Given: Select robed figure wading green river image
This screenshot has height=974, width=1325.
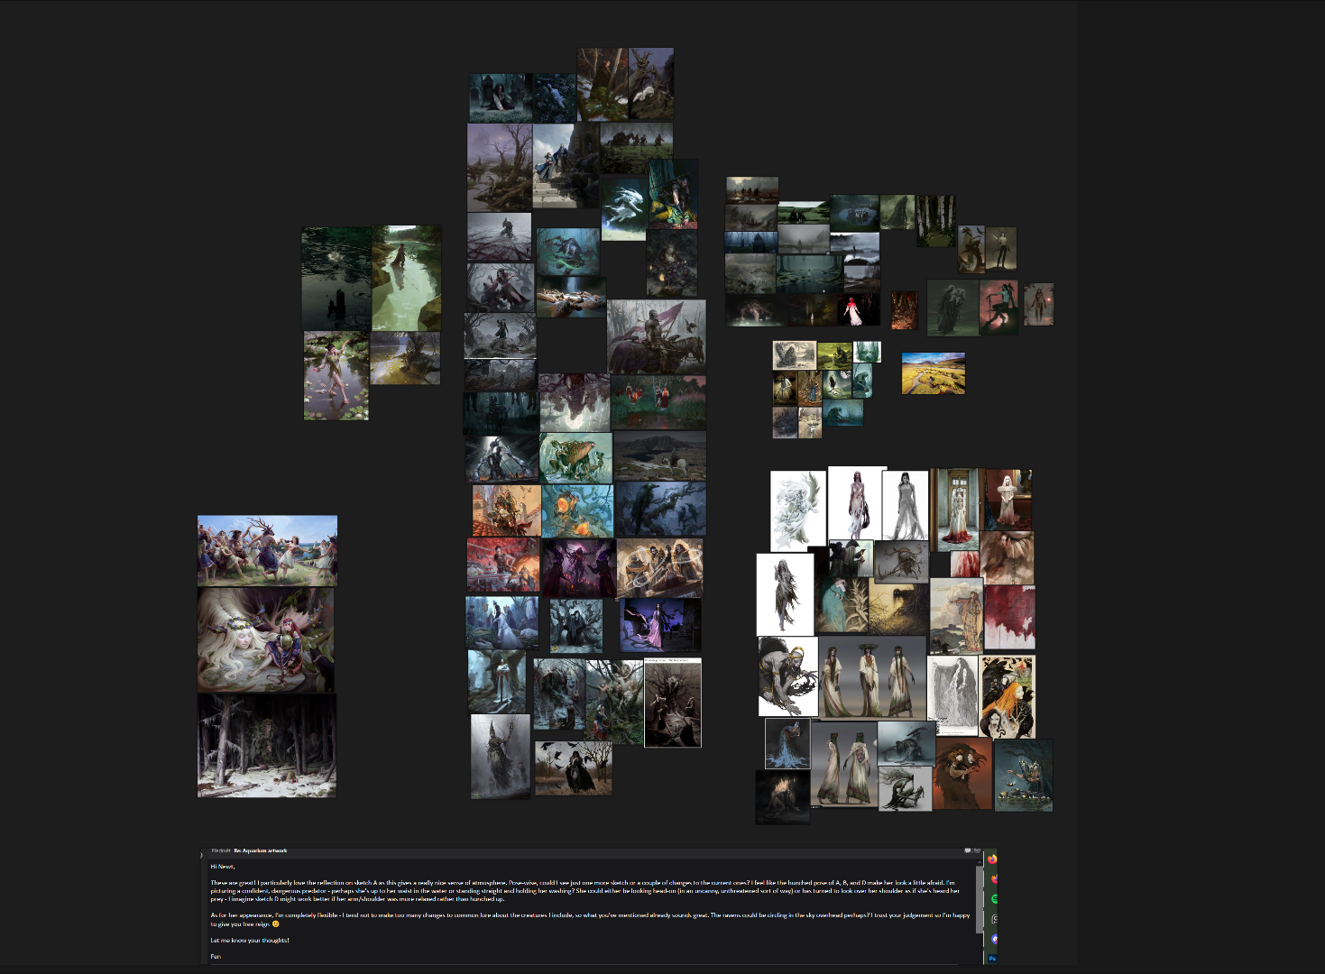Looking at the screenshot, I should (x=406, y=278).
